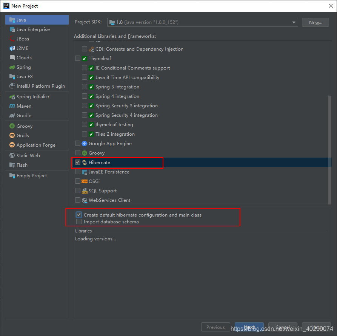Screen dimensions: 337x336
Task: Click the Static Web globe icon
Action: 12,155
